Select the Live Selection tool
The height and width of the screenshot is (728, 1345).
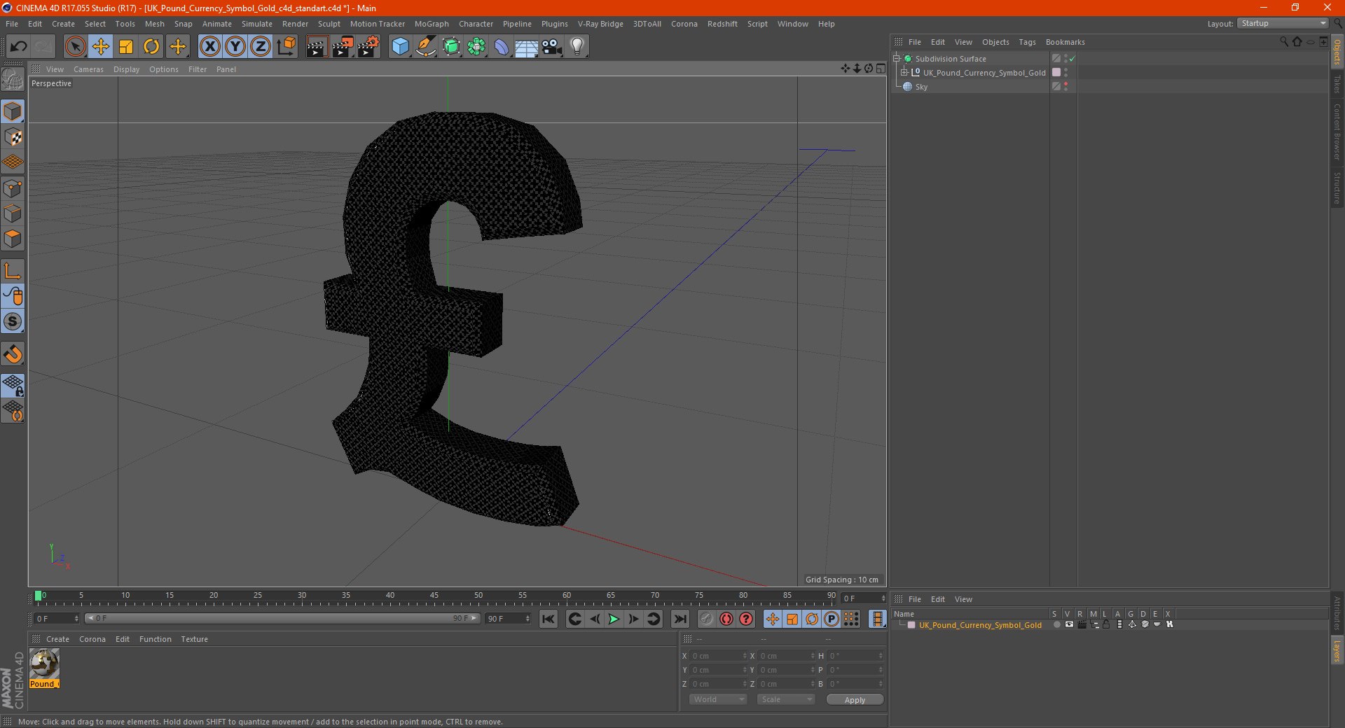[x=75, y=47]
